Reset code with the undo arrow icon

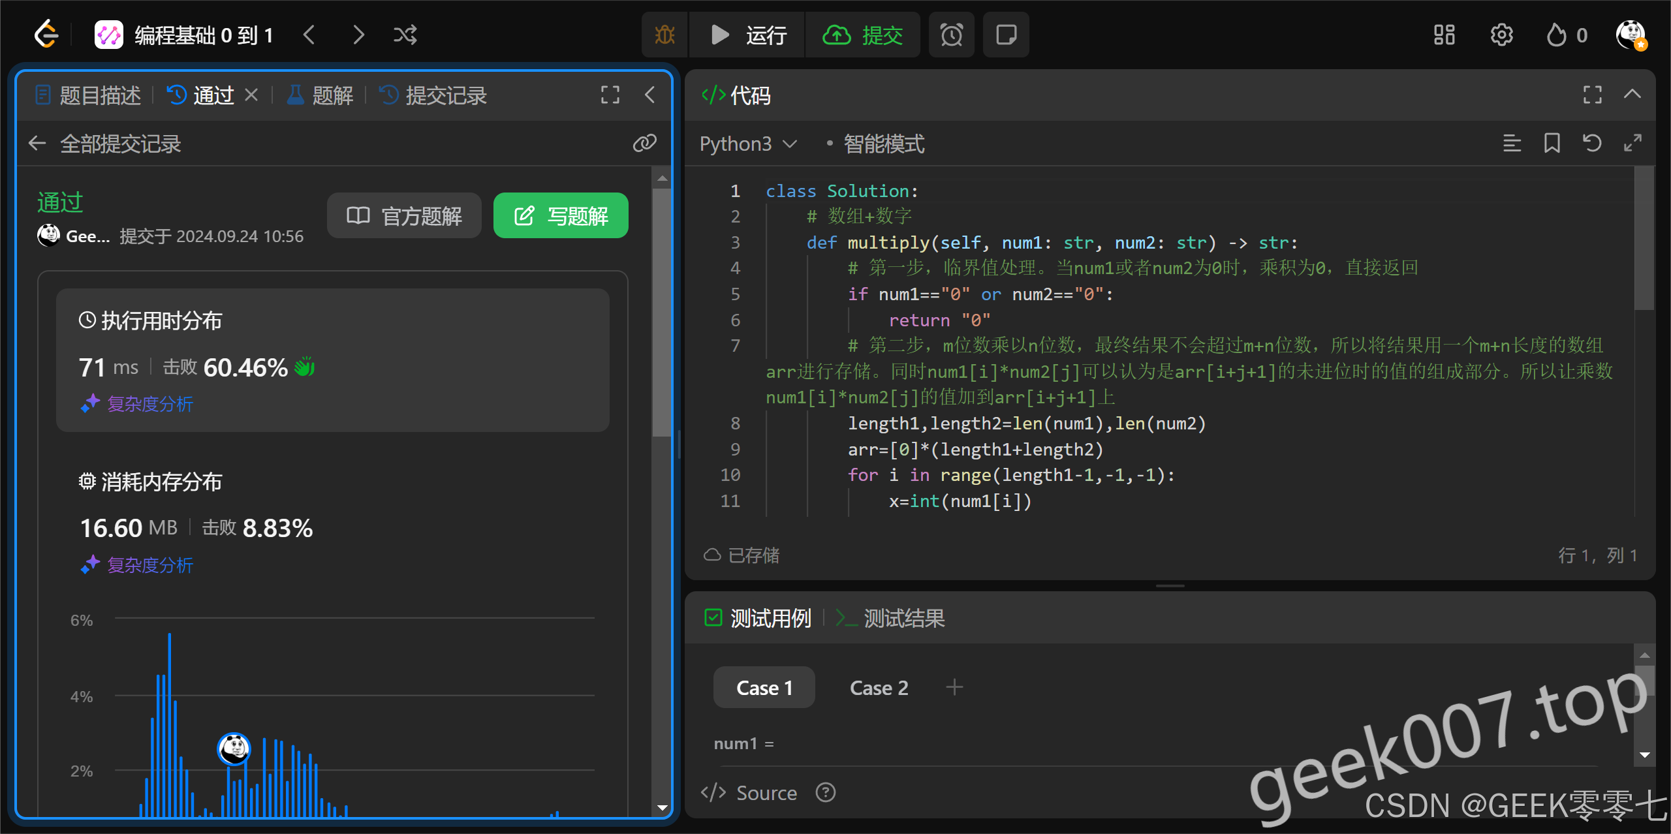(1592, 143)
